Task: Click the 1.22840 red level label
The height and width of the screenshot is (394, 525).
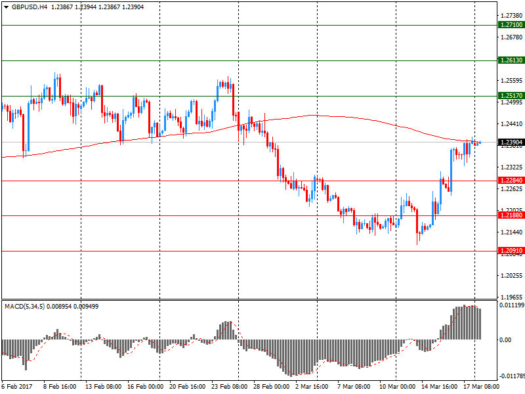Action: click(x=511, y=181)
